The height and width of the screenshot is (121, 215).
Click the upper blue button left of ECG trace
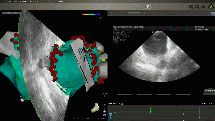(x=111, y=114)
